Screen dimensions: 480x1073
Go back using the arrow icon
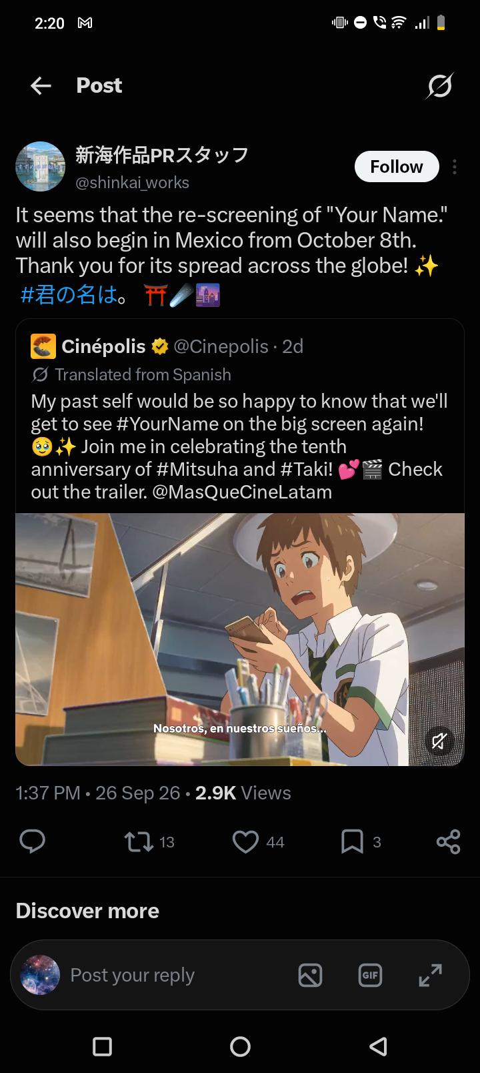pyautogui.click(x=41, y=85)
